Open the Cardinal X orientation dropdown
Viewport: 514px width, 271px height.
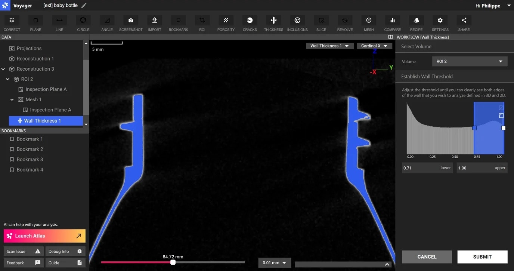[x=374, y=46]
